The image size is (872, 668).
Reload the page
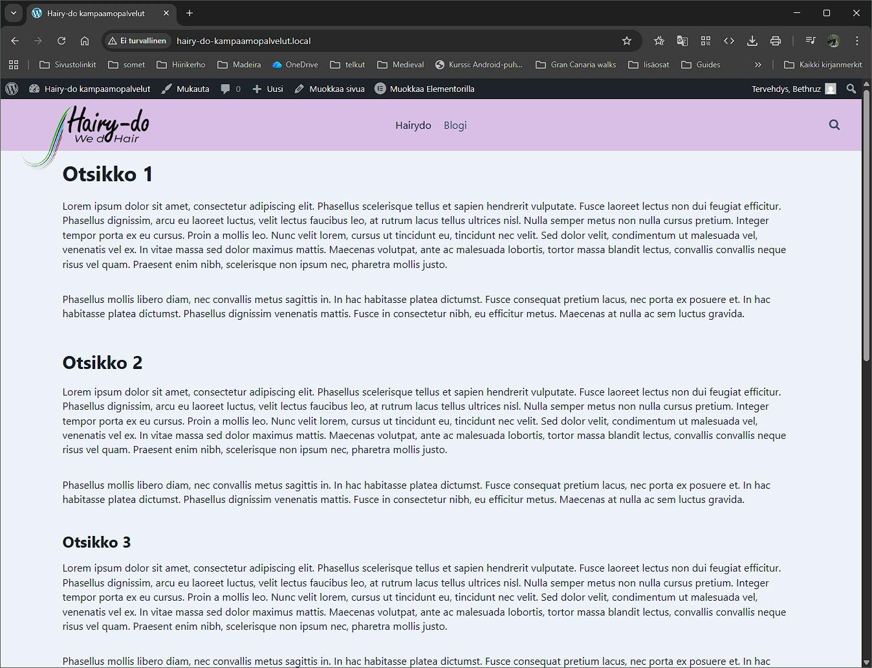61,41
